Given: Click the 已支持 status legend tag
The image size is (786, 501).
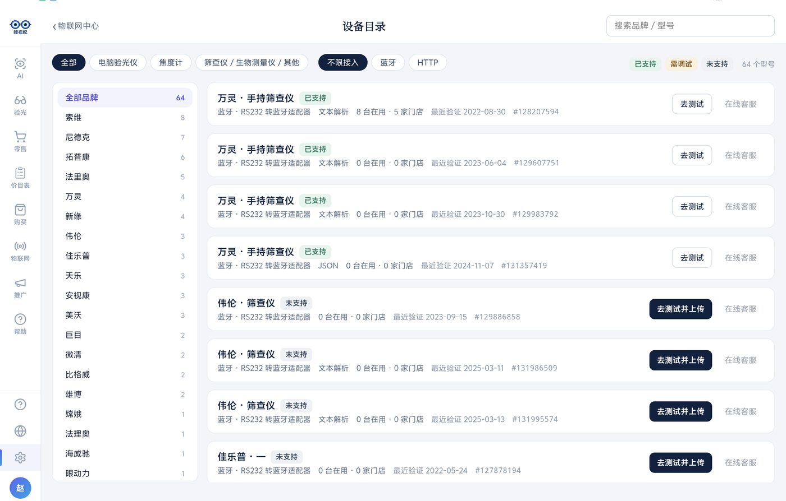Looking at the screenshot, I should 645,64.
